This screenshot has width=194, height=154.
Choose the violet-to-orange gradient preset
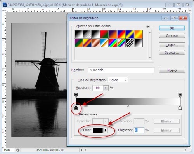[113, 34]
